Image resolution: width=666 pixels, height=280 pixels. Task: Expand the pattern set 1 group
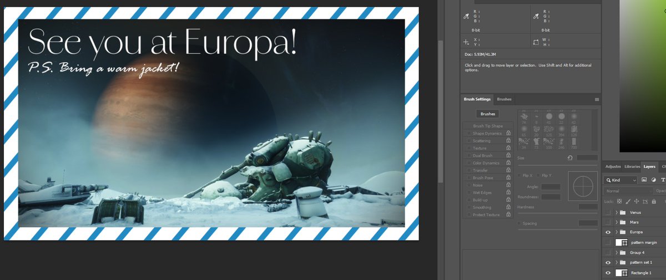tap(617, 262)
